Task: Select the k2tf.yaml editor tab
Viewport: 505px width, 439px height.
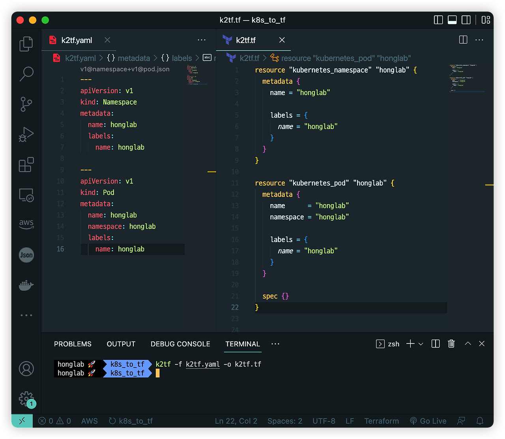Action: (76, 40)
